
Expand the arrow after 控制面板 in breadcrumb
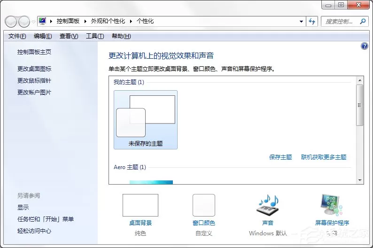85,22
